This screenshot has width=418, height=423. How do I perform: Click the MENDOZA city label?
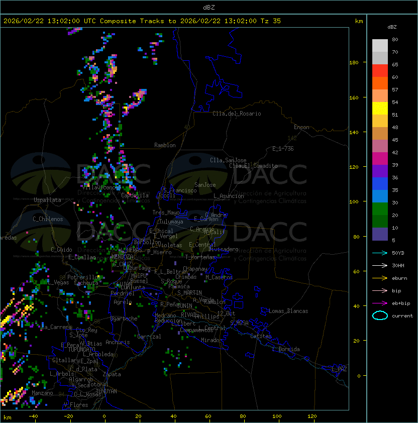point(122,256)
